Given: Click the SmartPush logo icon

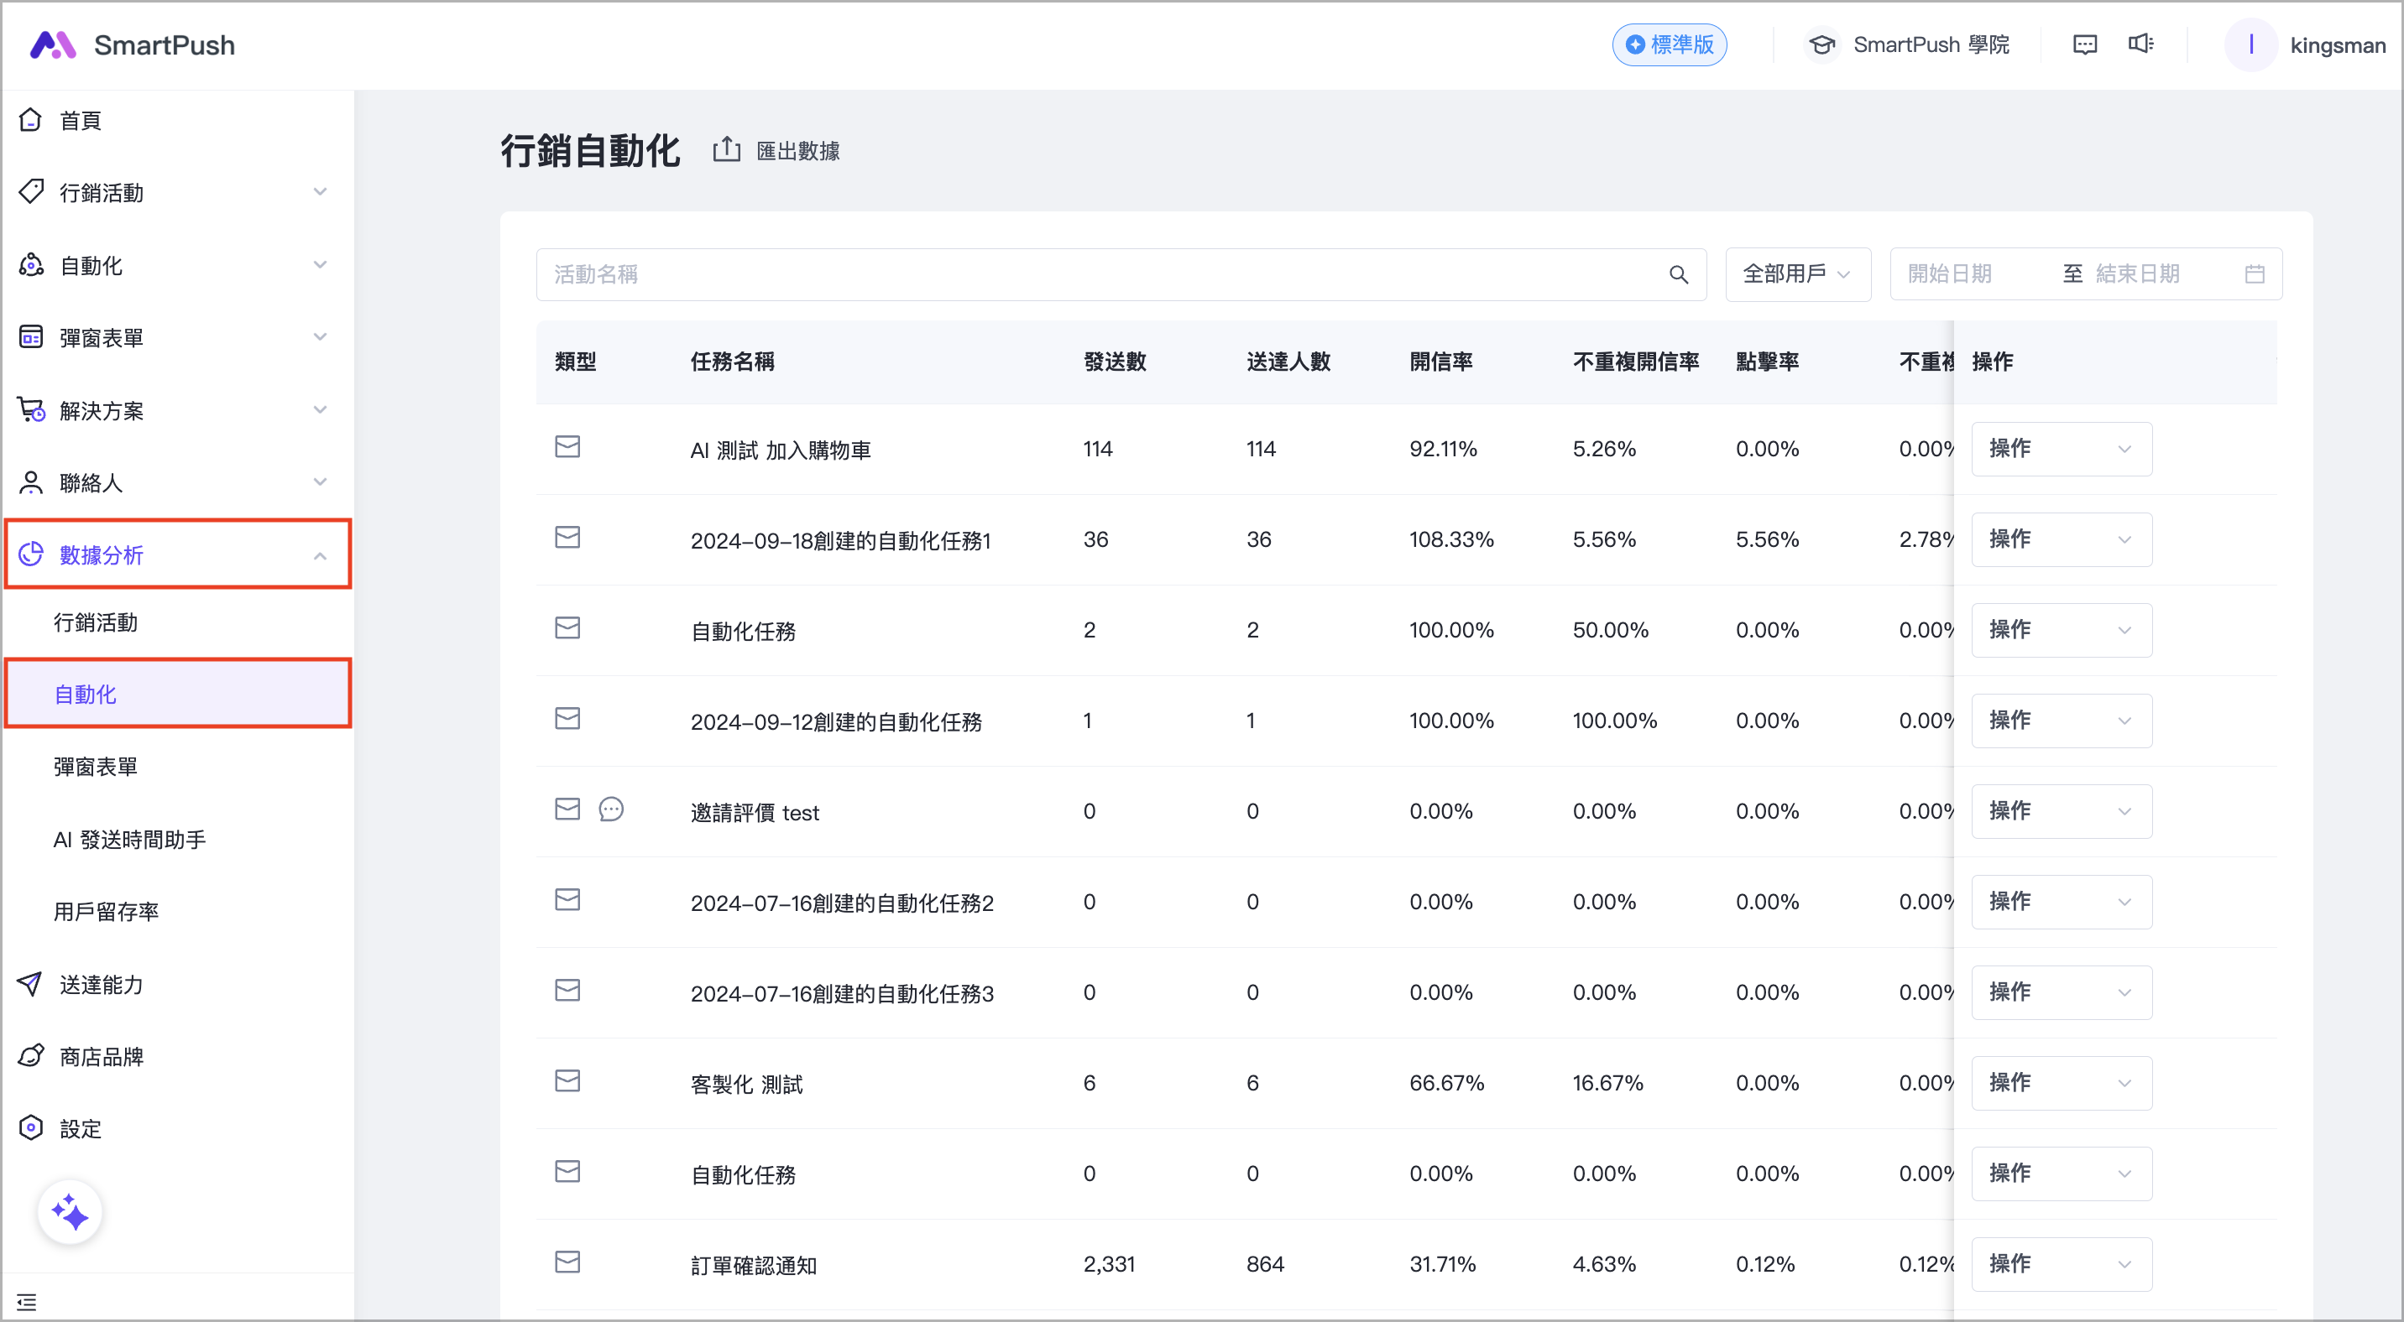Looking at the screenshot, I should [52, 44].
